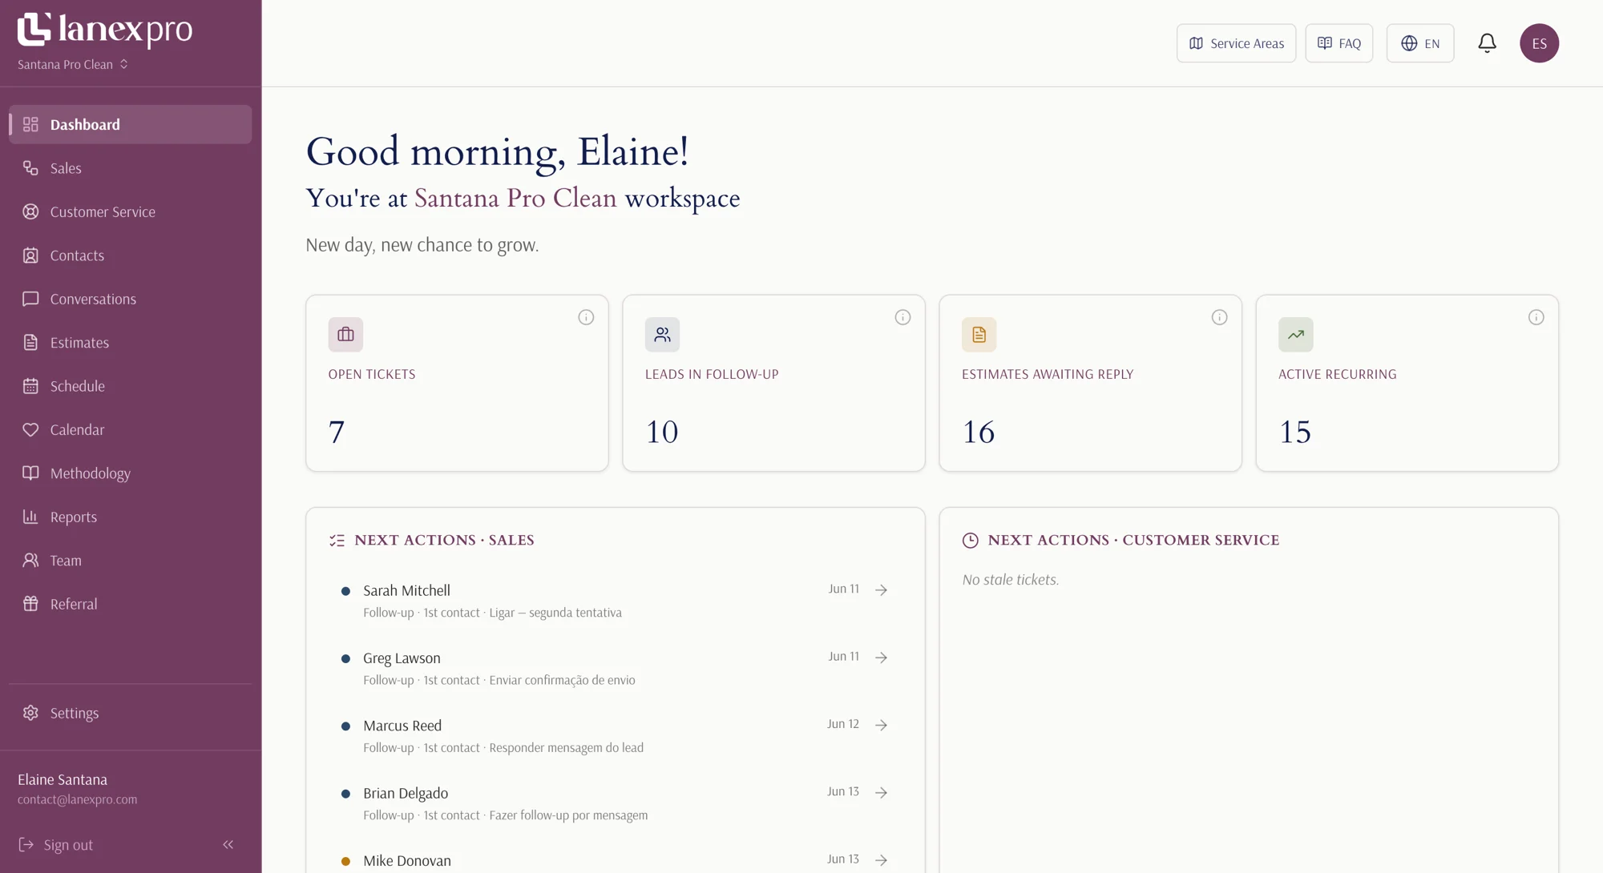
Task: Click the Elaine Santana user name
Action: pos(63,779)
